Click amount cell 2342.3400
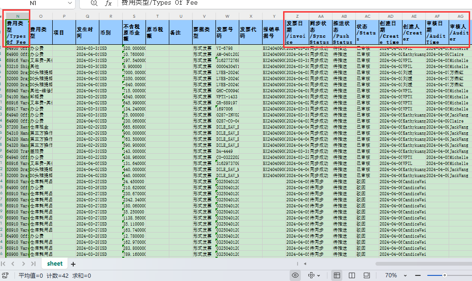This screenshot has height=281, width=472. point(134,200)
